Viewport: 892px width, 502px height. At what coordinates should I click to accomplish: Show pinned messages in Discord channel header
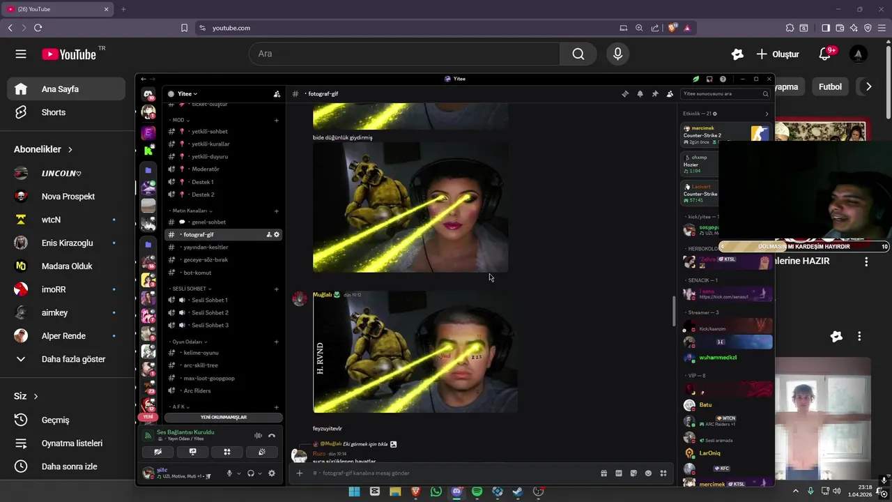[655, 93]
